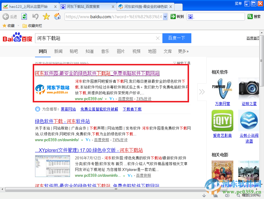Screen dimensions: 264x199
Task: Select the 视频 search category
Action: (x=136, y=51)
